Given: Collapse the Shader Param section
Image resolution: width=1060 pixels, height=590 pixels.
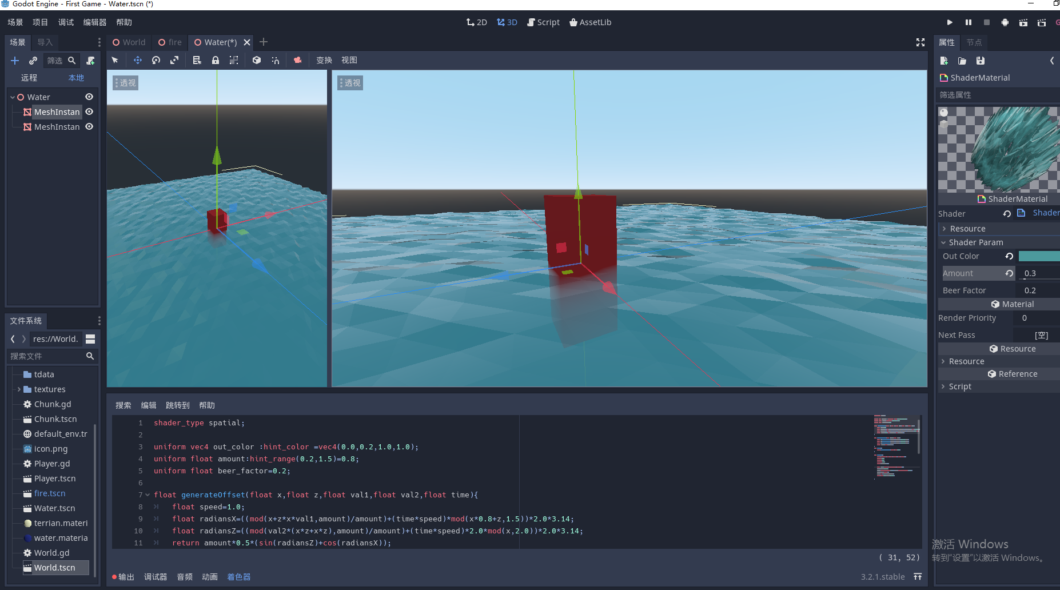Looking at the screenshot, I should 943,242.
